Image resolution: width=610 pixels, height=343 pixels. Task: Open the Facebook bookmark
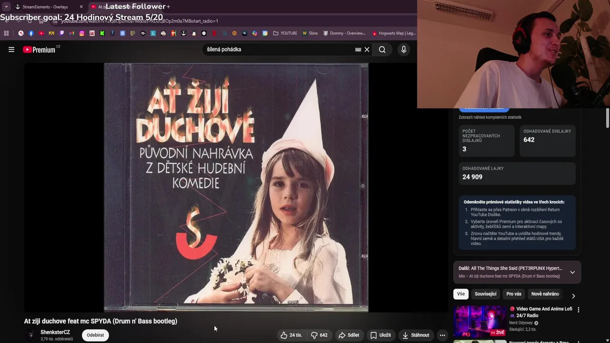[x=31, y=33]
